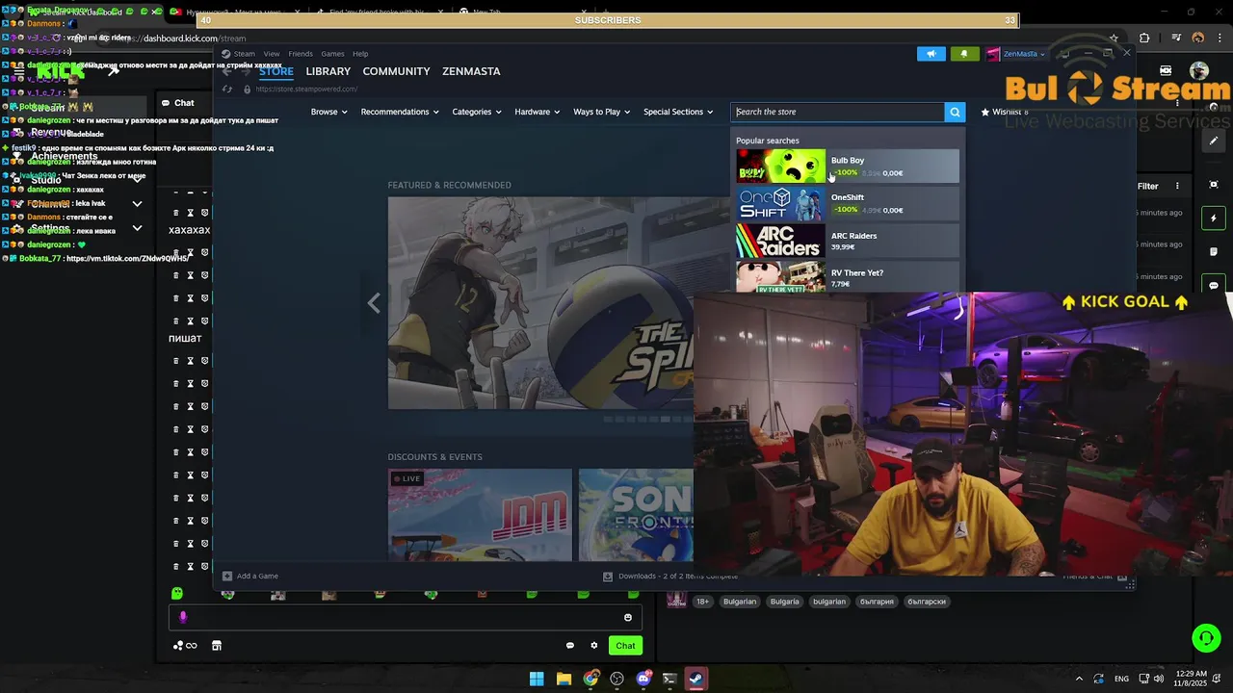Open the Steam menu in the menu bar
The image size is (1233, 693).
tap(244, 54)
